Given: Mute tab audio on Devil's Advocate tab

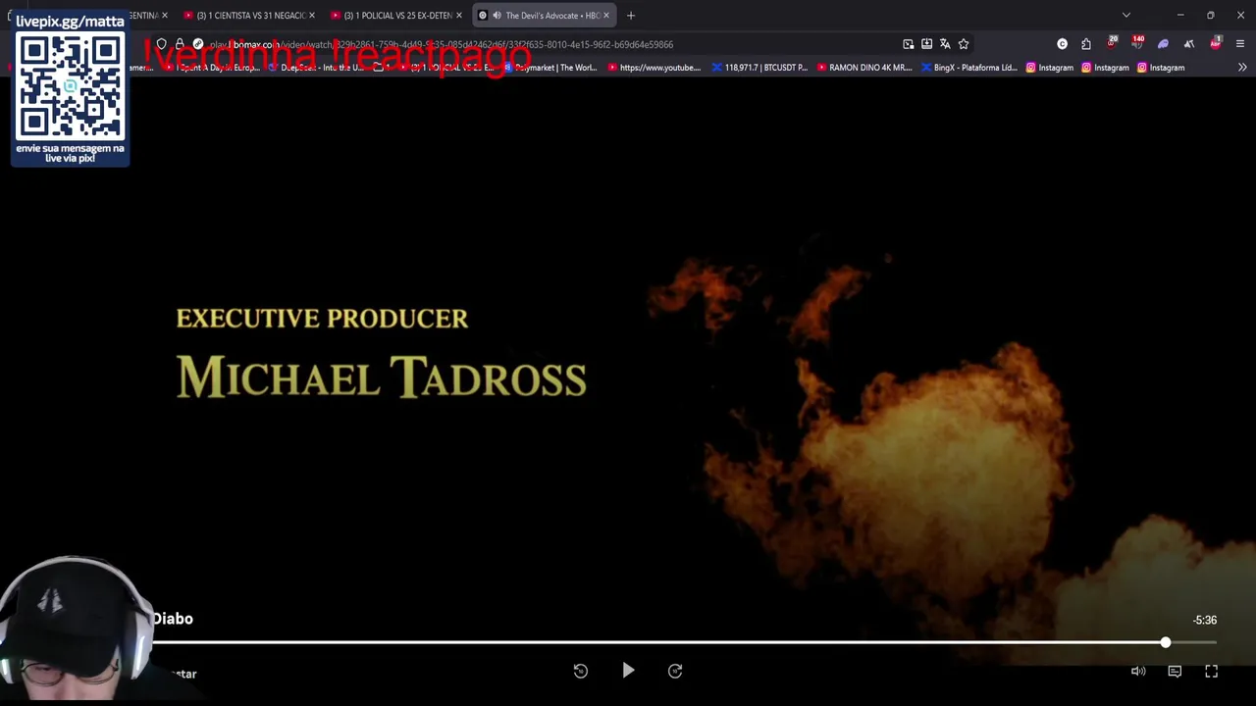Looking at the screenshot, I should coord(497,16).
